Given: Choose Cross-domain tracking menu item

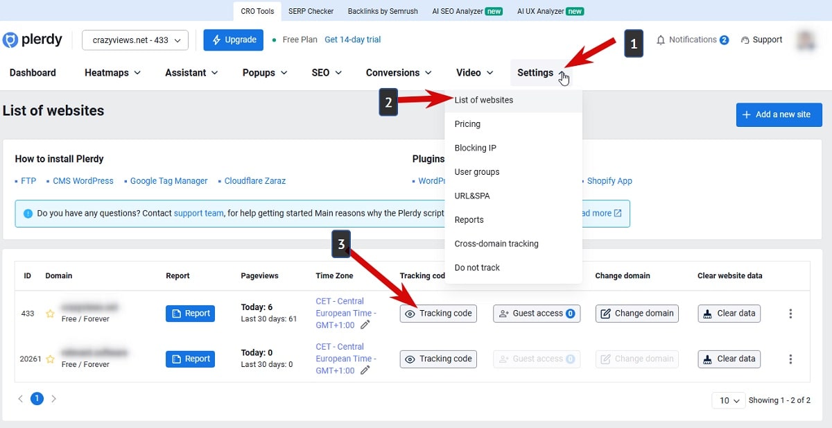Looking at the screenshot, I should [496, 243].
